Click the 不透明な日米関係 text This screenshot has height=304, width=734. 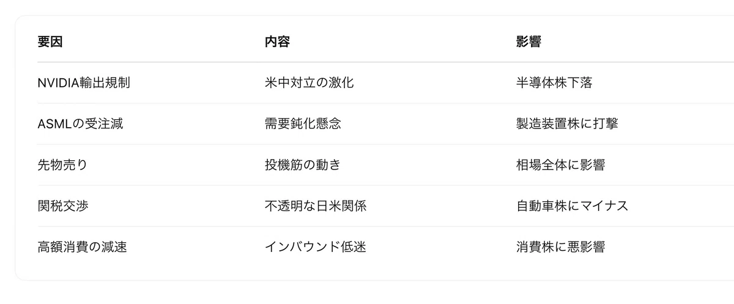point(316,206)
